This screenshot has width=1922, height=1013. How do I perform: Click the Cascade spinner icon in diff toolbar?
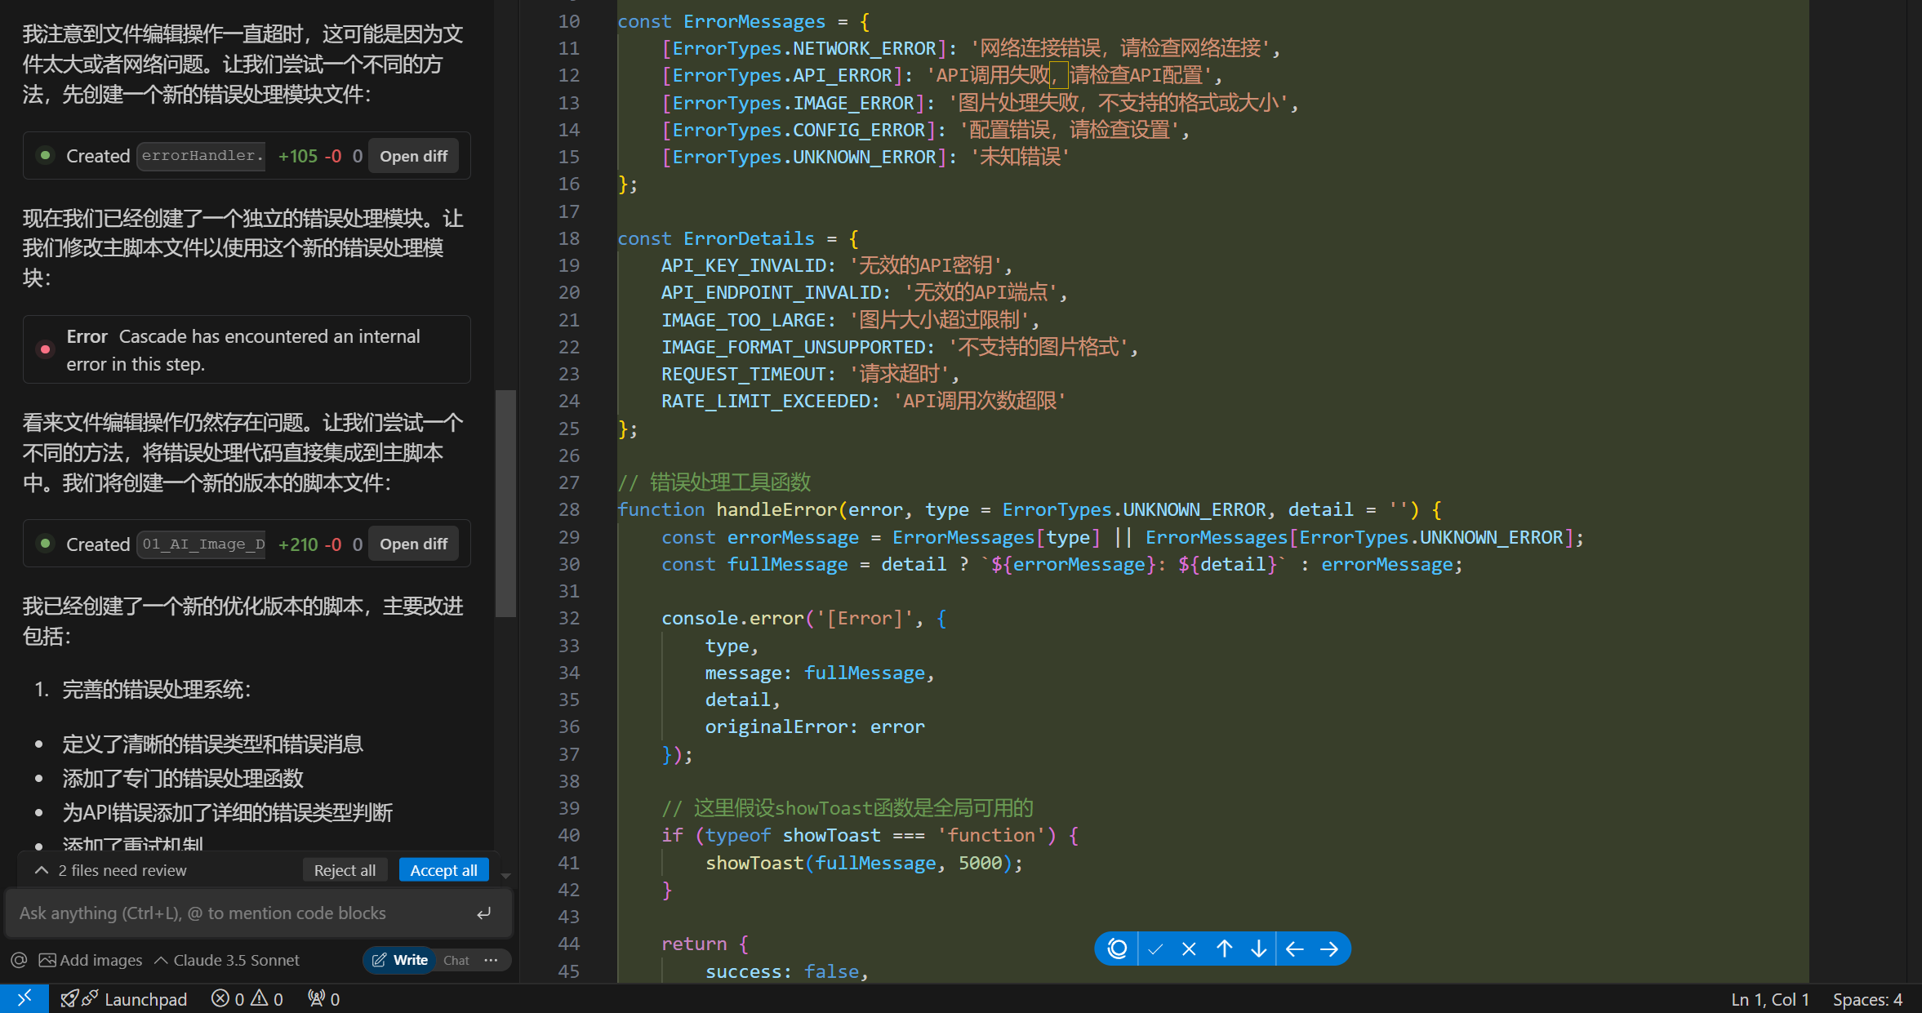tap(1117, 949)
